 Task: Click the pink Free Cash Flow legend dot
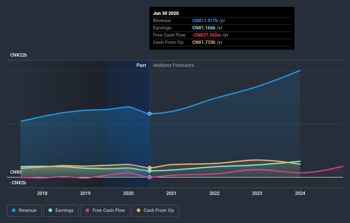[x=87, y=210]
